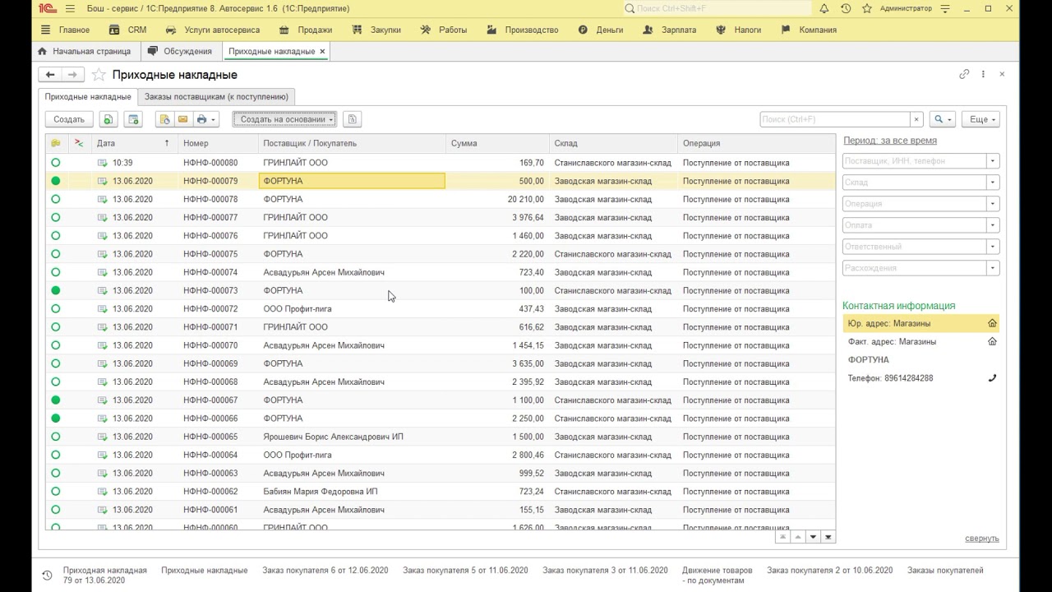This screenshot has height=592, width=1052.
Task: Open Движение товаров по документам link
Action: pos(717,575)
